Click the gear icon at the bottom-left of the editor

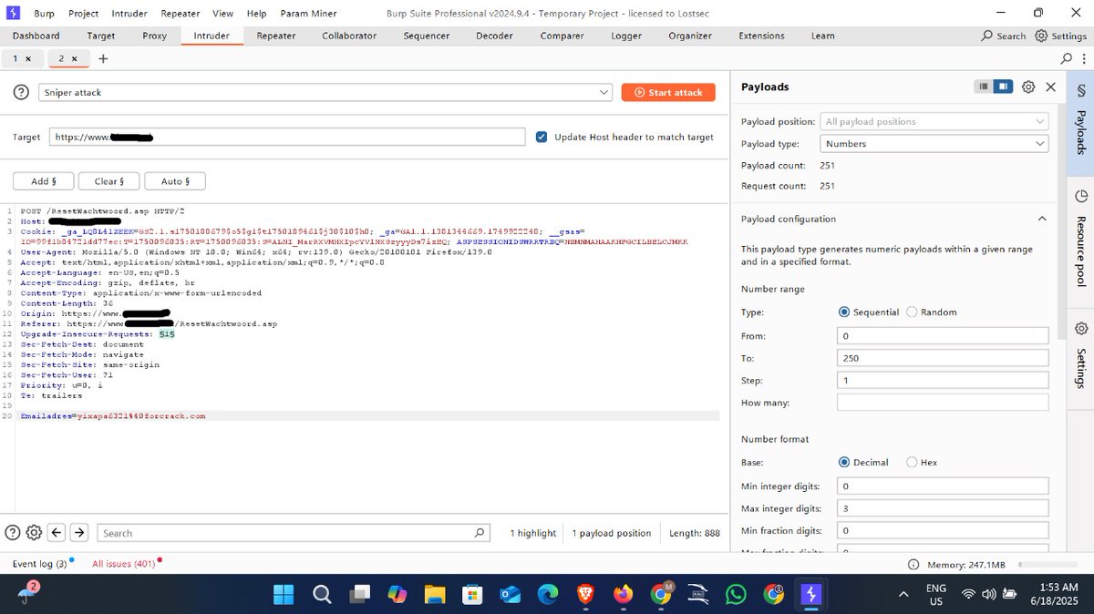34,532
